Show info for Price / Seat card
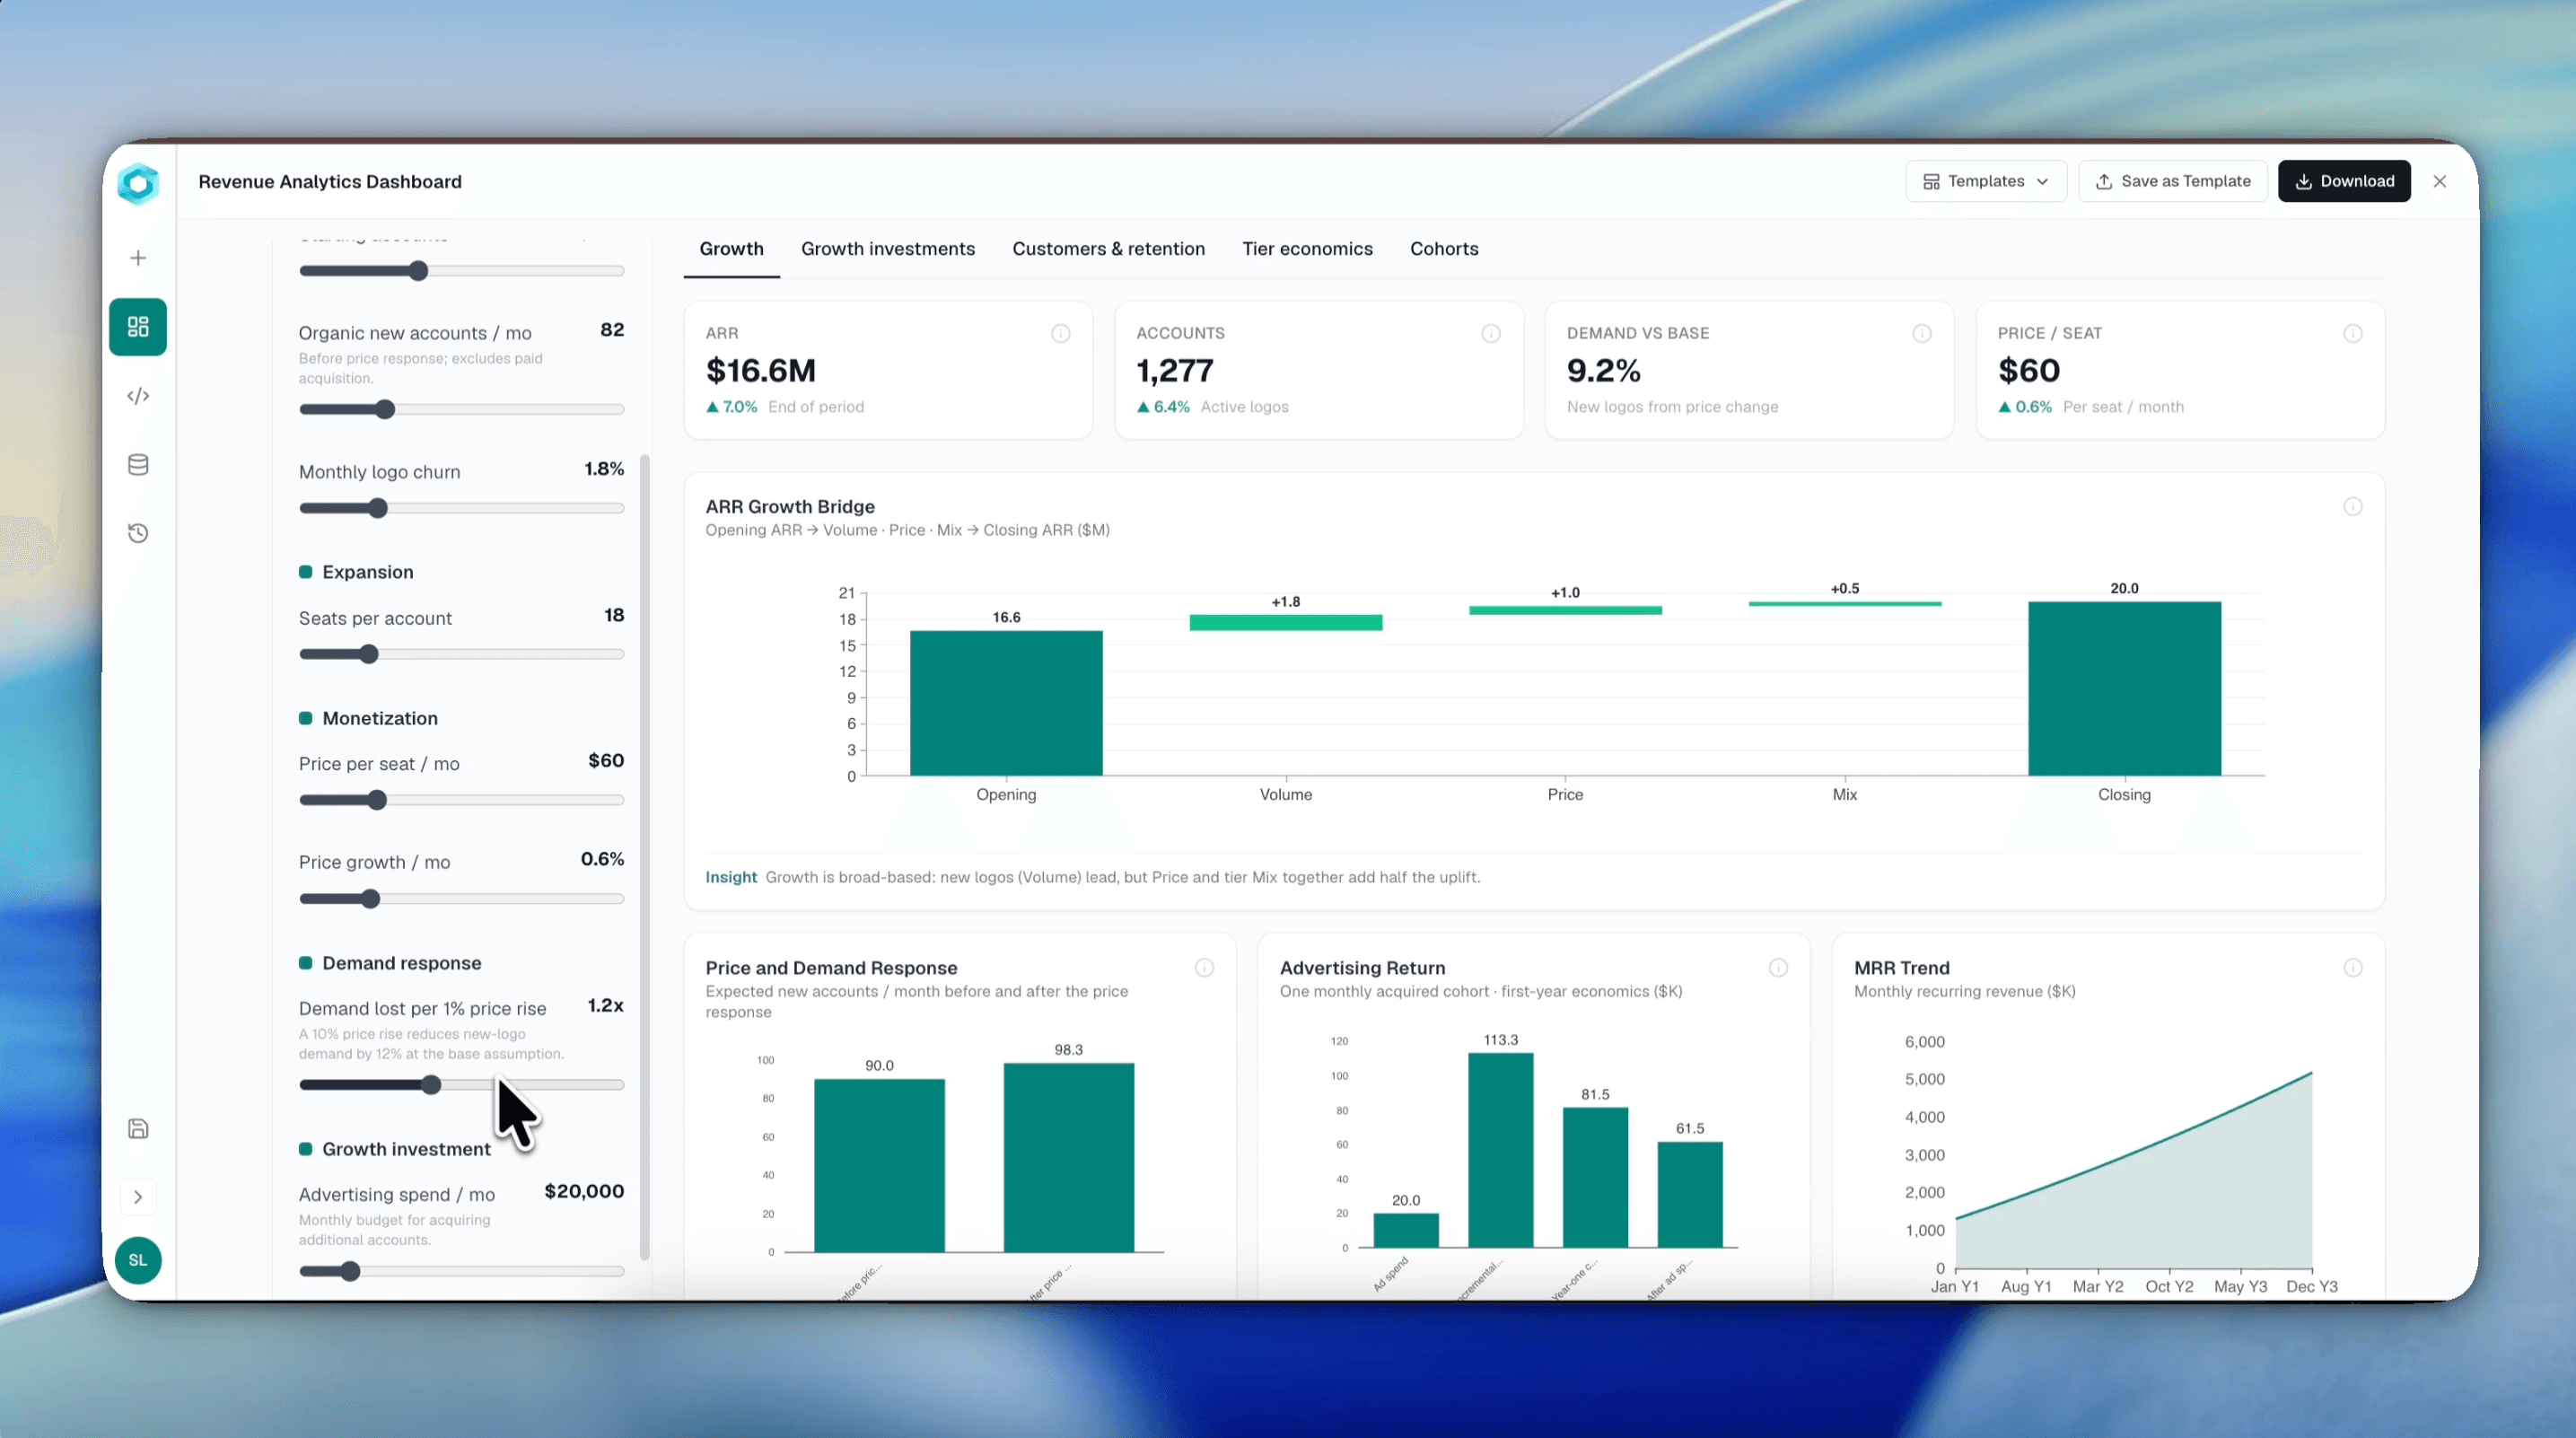Viewport: 2576px width, 1438px height. [2353, 334]
